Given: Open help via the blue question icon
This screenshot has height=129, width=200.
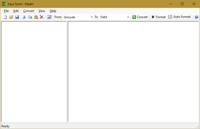Looking at the screenshot, I should [196, 17].
